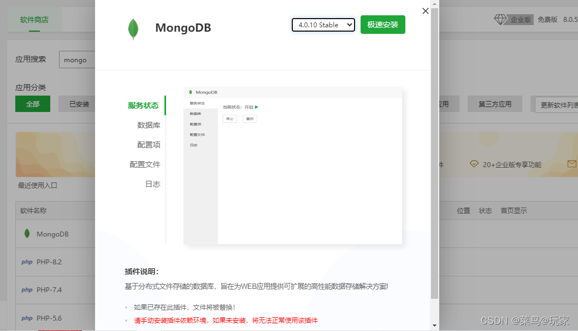This screenshot has width=578, height=331.
Task: Click the 免费版 label in top bar
Action: (x=547, y=20)
